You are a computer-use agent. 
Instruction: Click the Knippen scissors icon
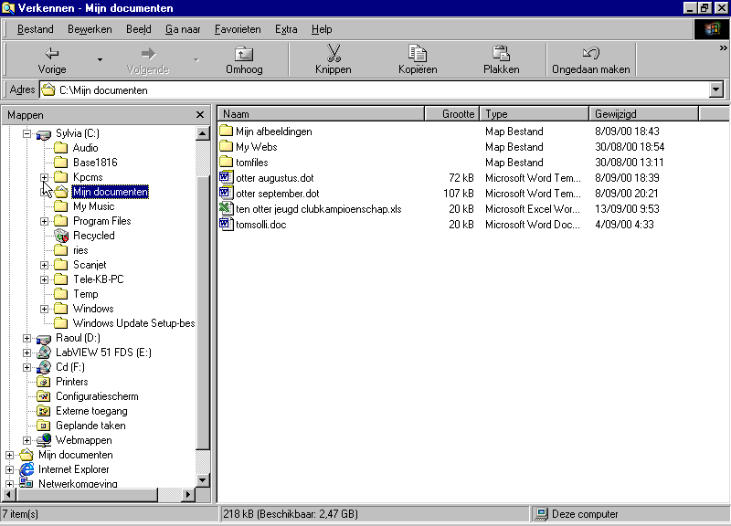[x=333, y=54]
